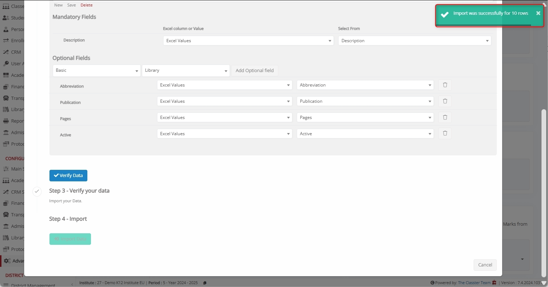Screen dimensions: 548x287
Task: Delete the Active optional field row
Action: click(x=445, y=134)
